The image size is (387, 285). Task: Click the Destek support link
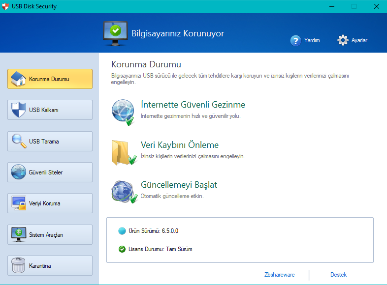coord(338,275)
